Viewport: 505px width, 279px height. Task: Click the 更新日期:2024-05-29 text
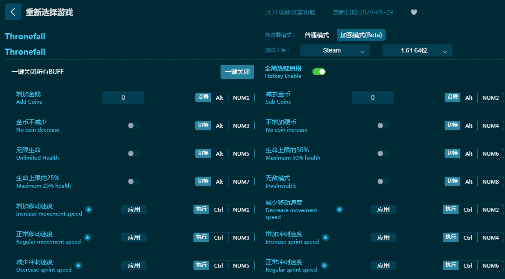tap(363, 12)
